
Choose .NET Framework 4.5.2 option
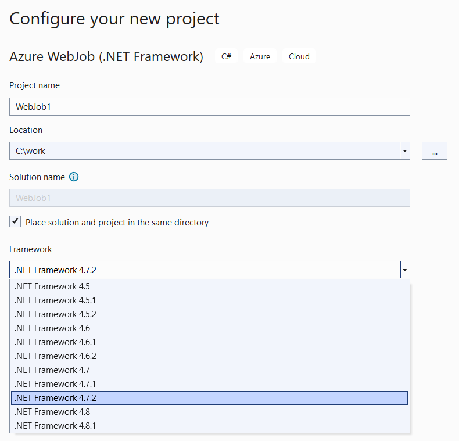[x=210, y=314]
